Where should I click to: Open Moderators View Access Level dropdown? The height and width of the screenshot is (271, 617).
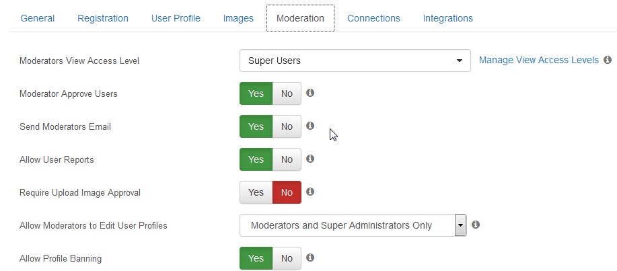355,61
